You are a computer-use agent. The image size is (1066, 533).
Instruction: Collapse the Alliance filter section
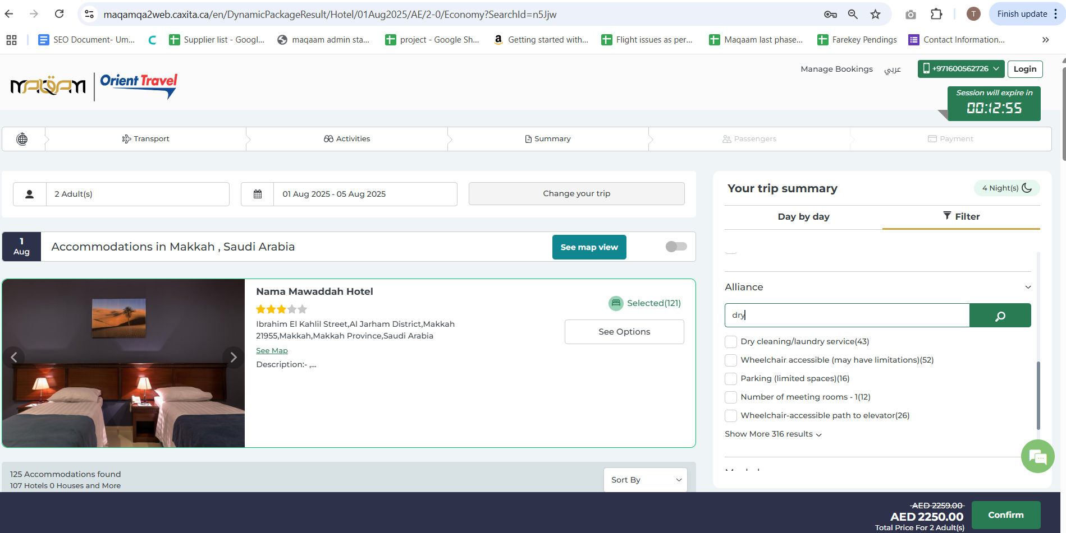coord(1027,287)
